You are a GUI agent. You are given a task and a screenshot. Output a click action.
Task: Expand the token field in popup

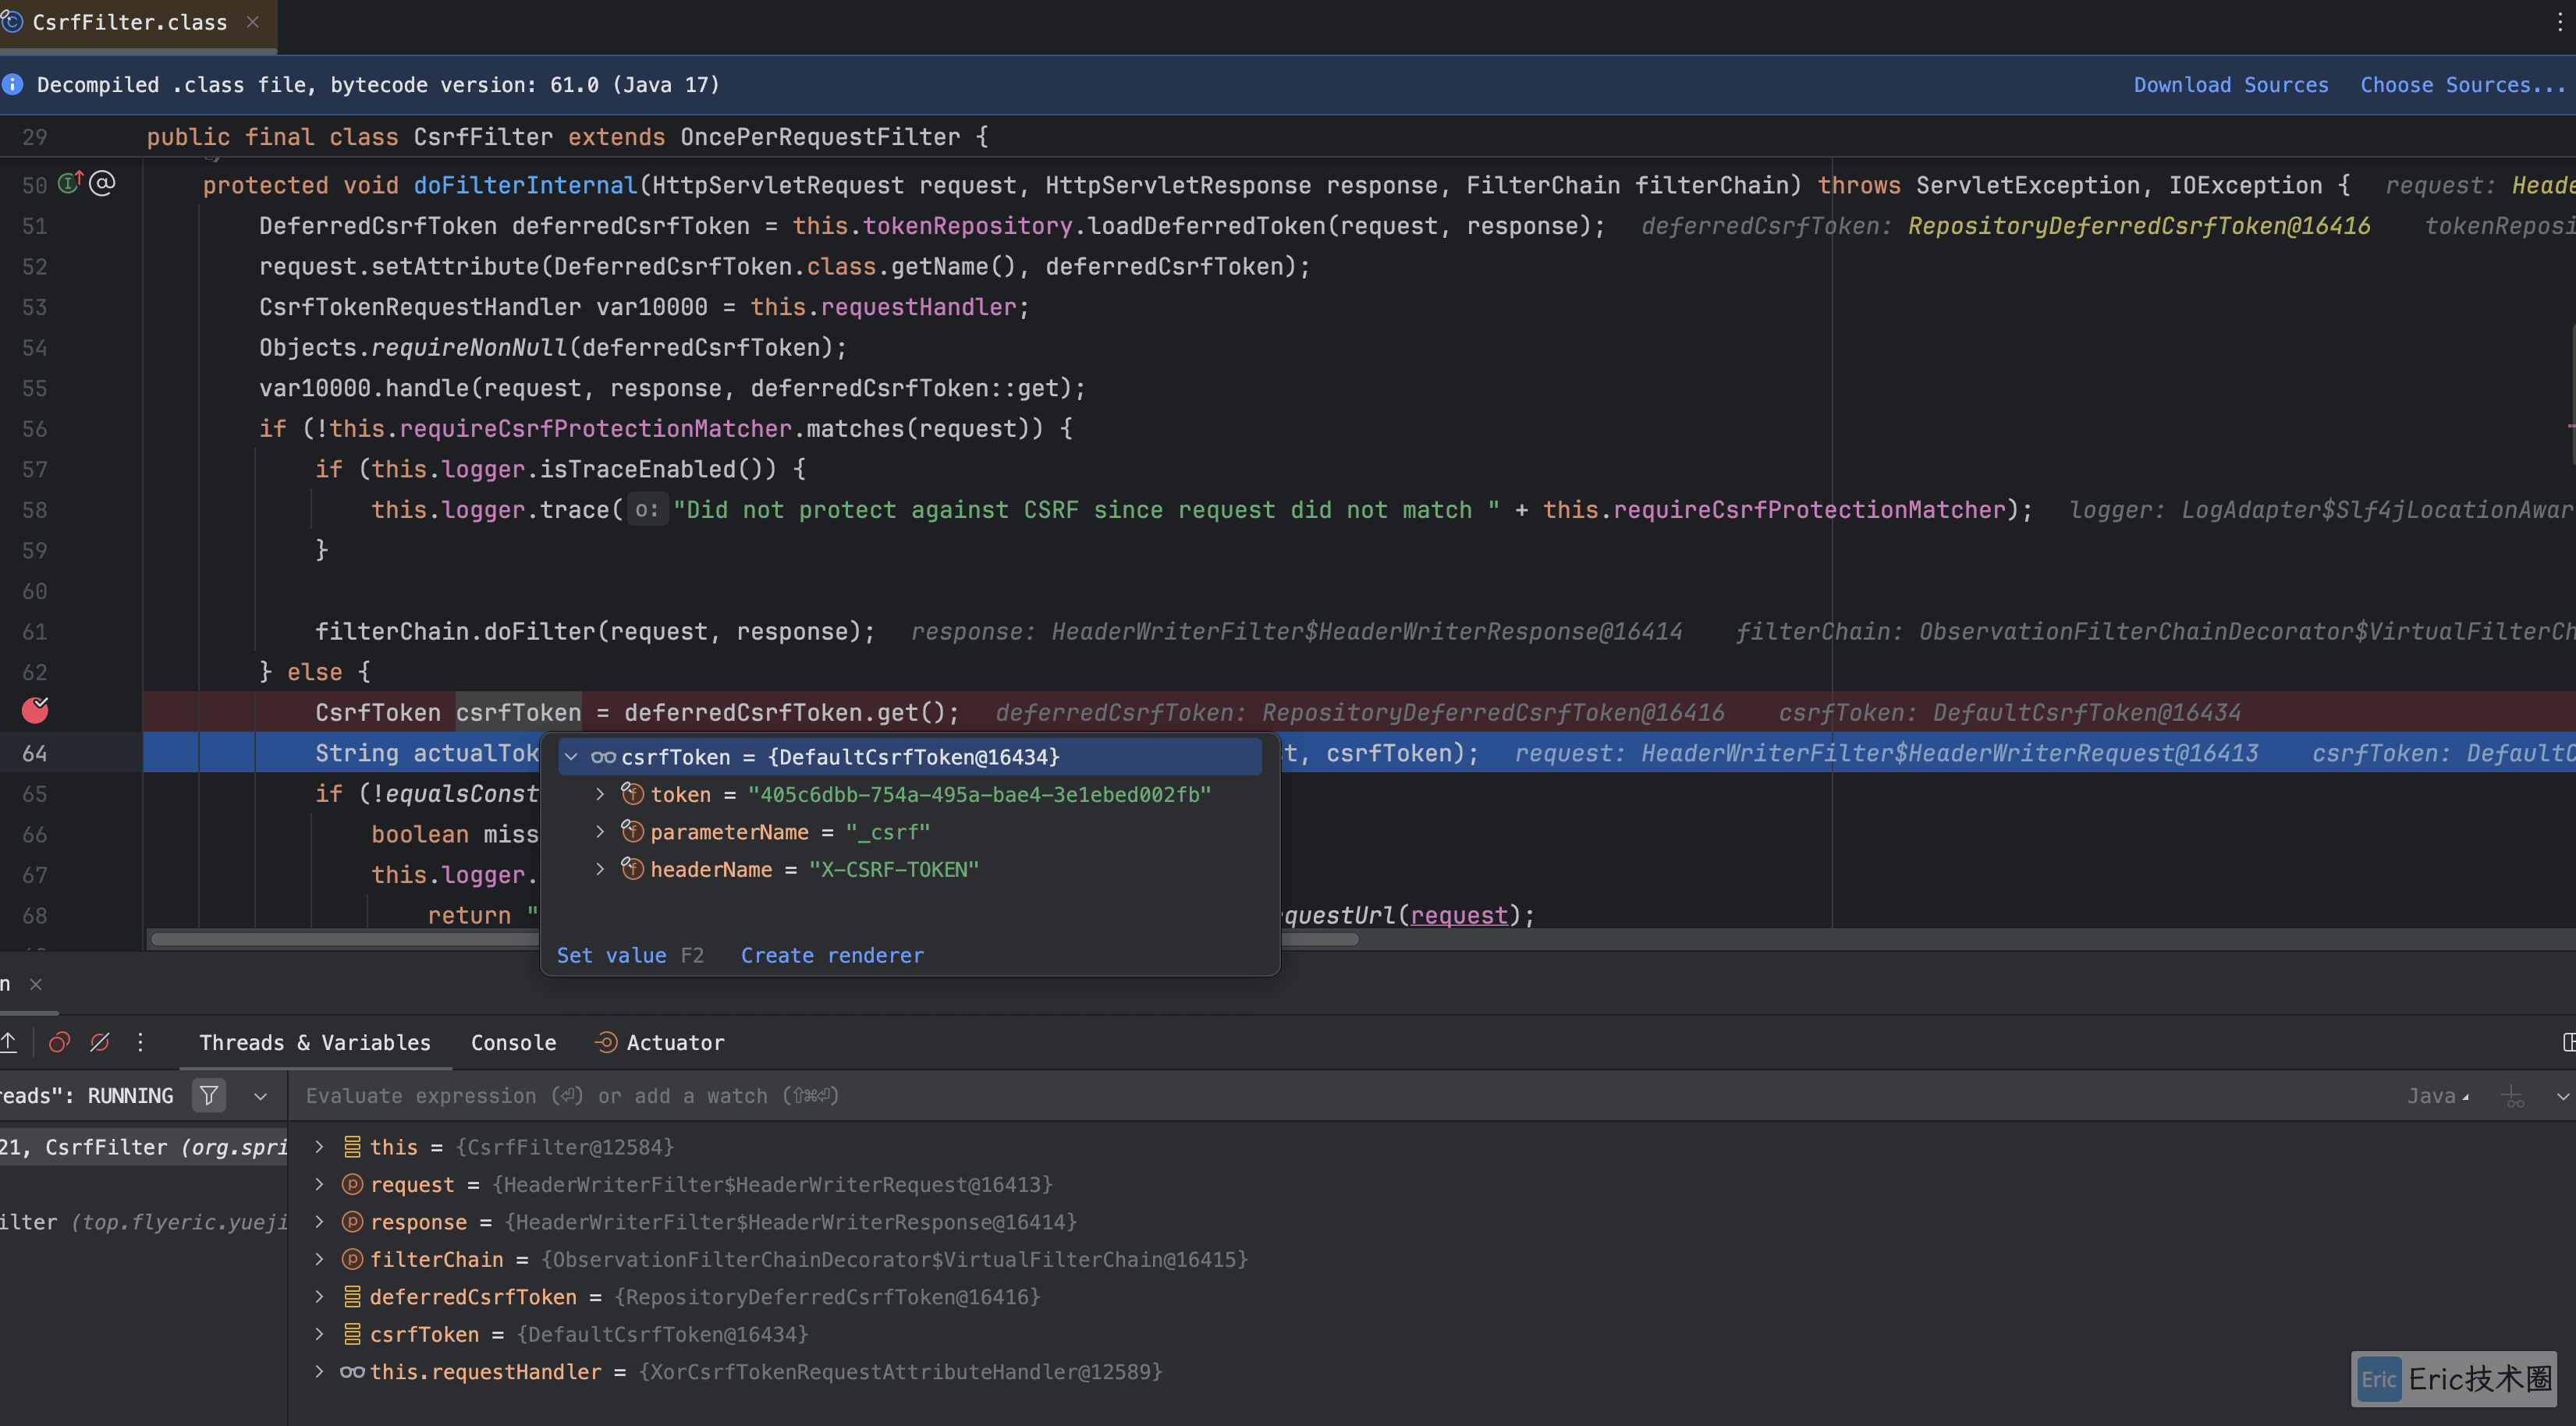click(x=600, y=794)
